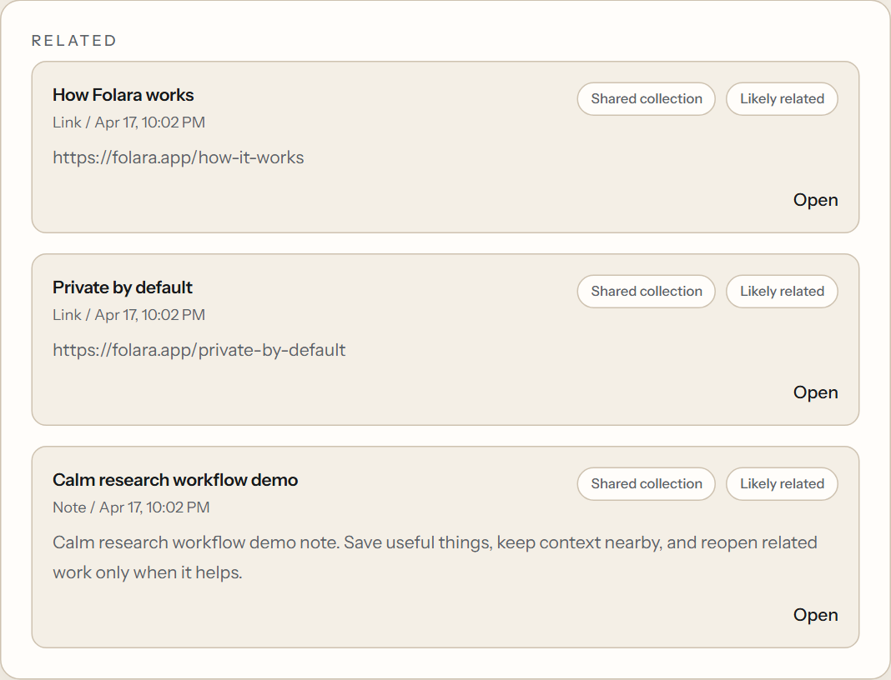The width and height of the screenshot is (891, 680).
Task: Follow the folara.app/private-by-default link
Action: [x=199, y=350]
